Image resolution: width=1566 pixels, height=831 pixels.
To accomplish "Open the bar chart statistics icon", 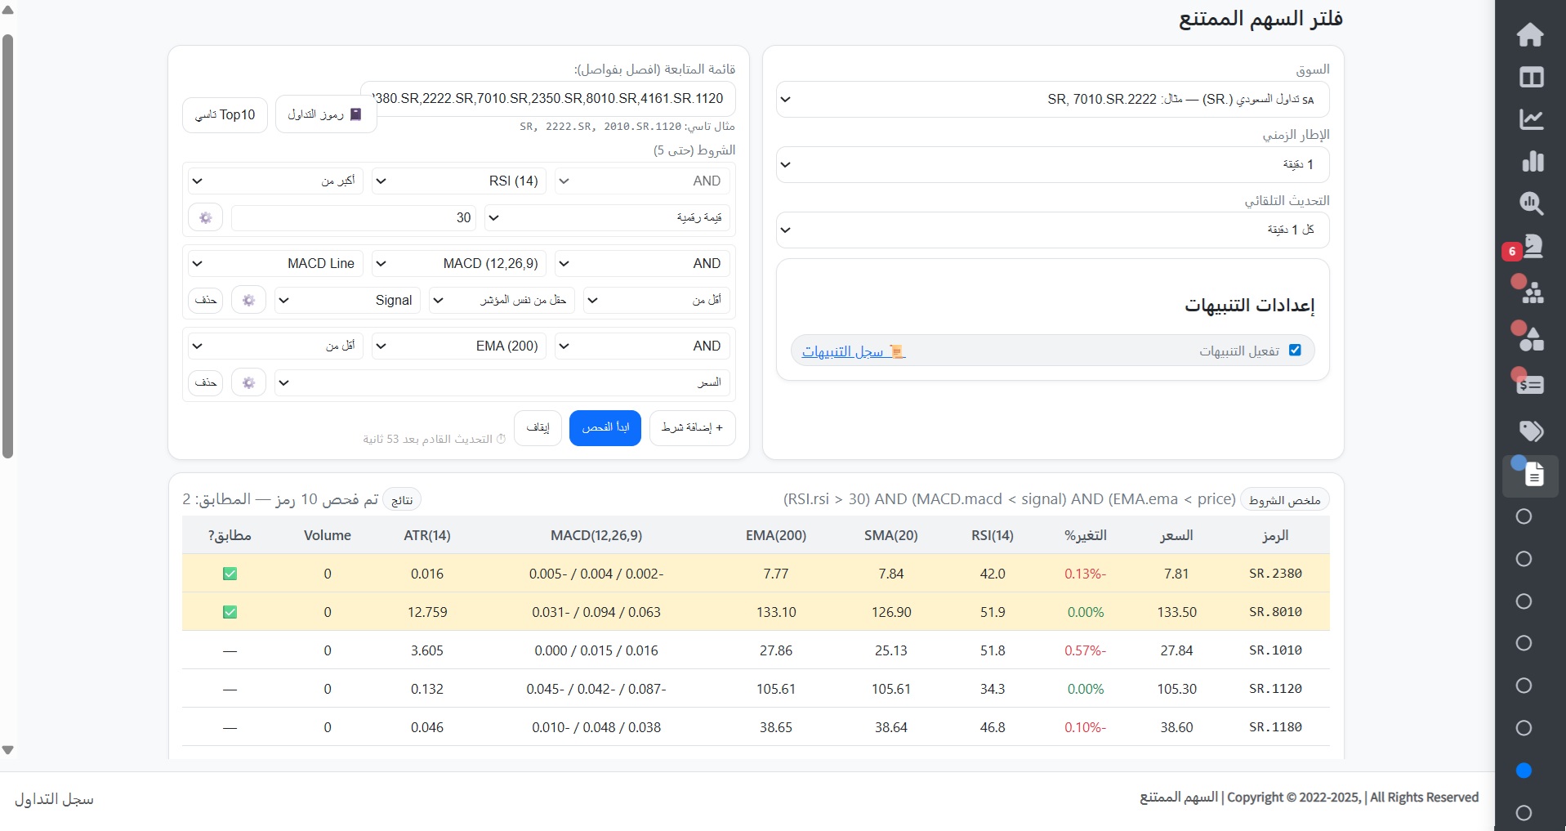I will coord(1533,161).
